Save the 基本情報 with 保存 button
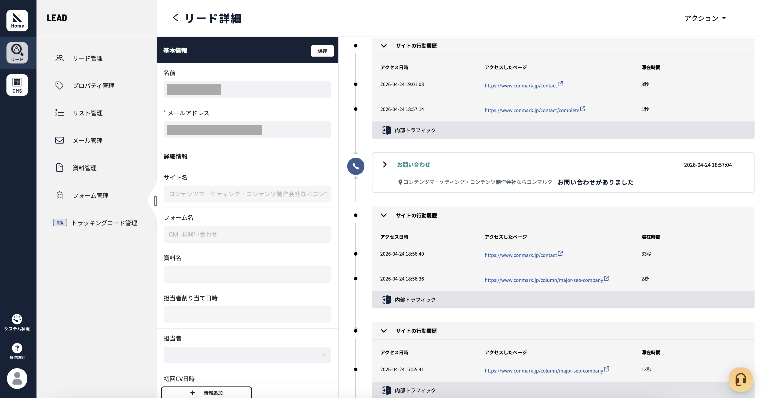This screenshot has height=398, width=761. point(322,51)
